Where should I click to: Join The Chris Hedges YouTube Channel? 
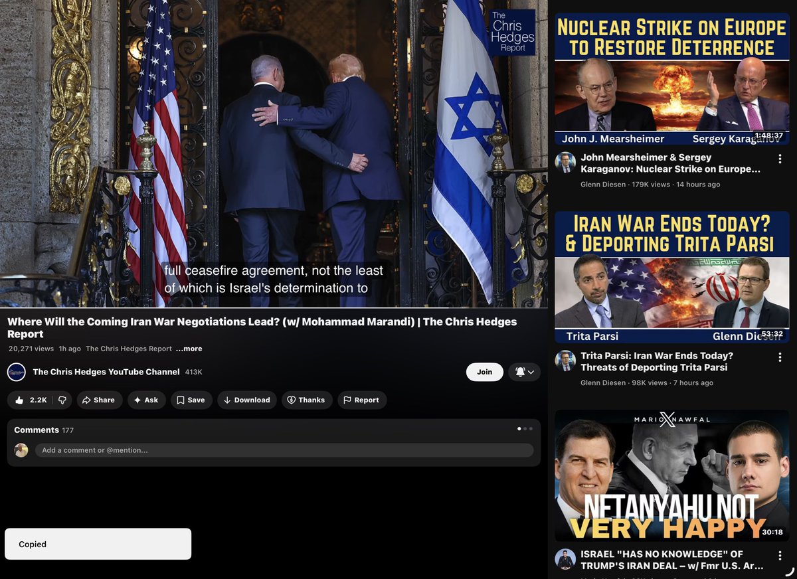485,372
